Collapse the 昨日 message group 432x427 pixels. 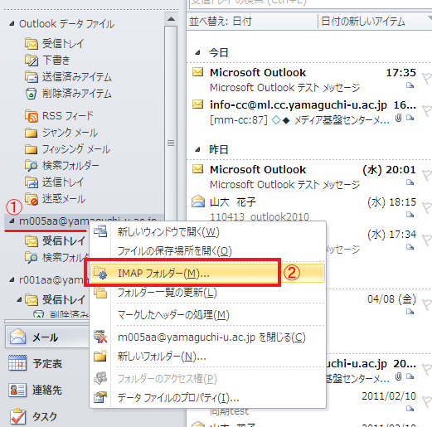click(197, 149)
